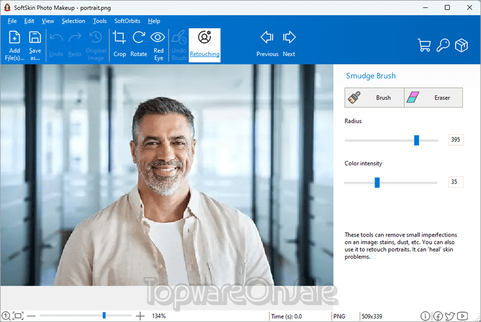
Task: Click the info icon in status bar
Action: pyautogui.click(x=425, y=316)
